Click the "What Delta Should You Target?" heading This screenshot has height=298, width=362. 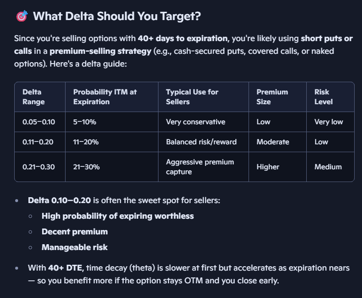coord(117,16)
